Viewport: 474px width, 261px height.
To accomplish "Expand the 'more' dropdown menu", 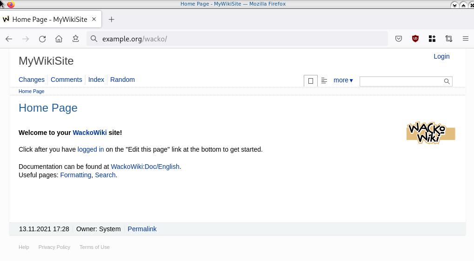I will tap(343, 80).
